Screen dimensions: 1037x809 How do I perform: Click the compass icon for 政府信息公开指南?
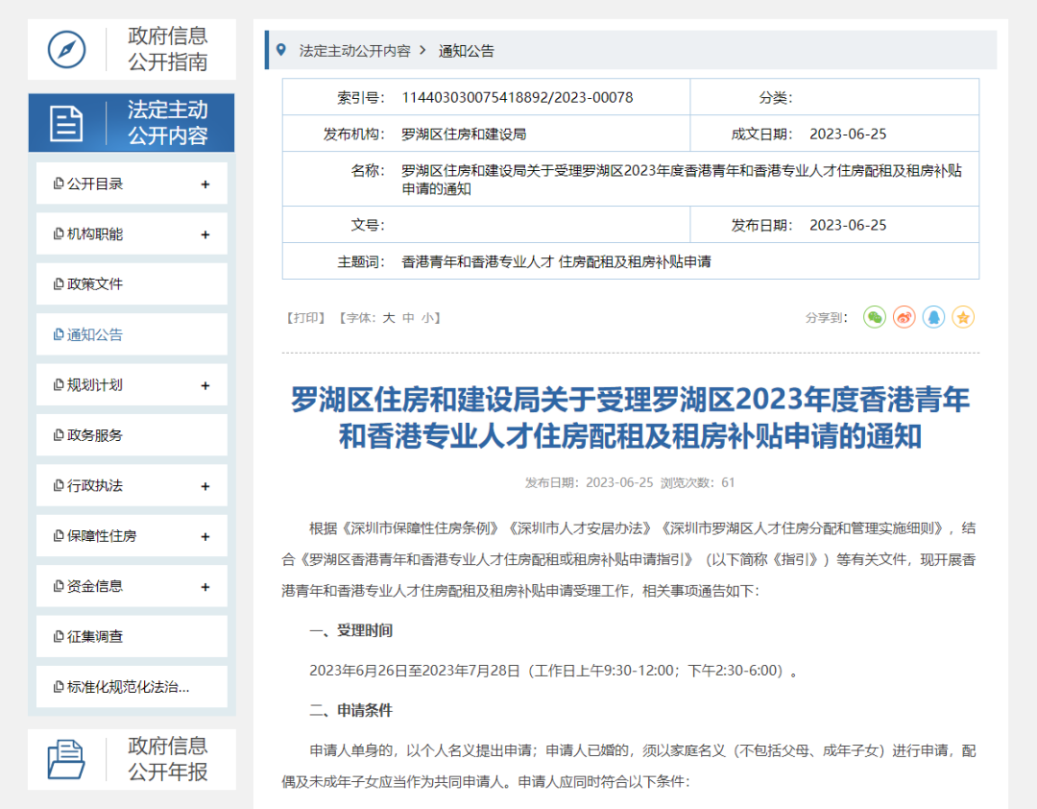pyautogui.click(x=66, y=49)
